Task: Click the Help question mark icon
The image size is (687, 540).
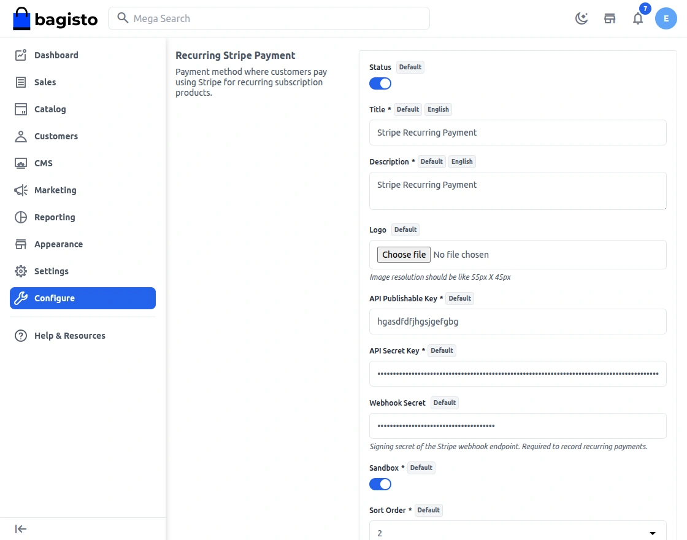Action: click(21, 336)
